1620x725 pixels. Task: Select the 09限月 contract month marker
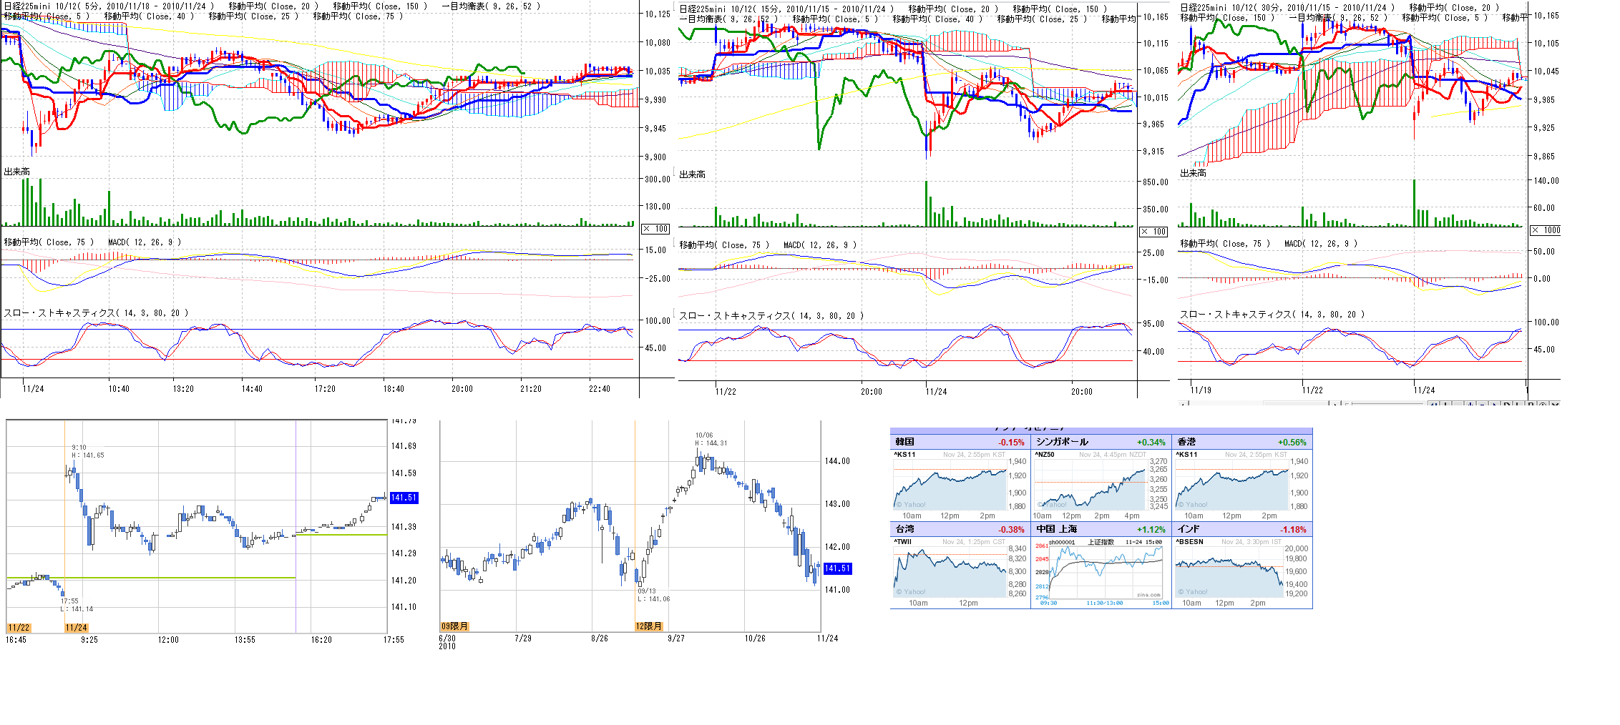click(454, 626)
